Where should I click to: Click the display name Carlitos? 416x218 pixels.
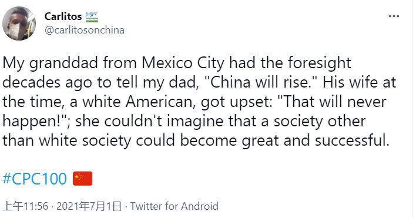pyautogui.click(x=63, y=16)
